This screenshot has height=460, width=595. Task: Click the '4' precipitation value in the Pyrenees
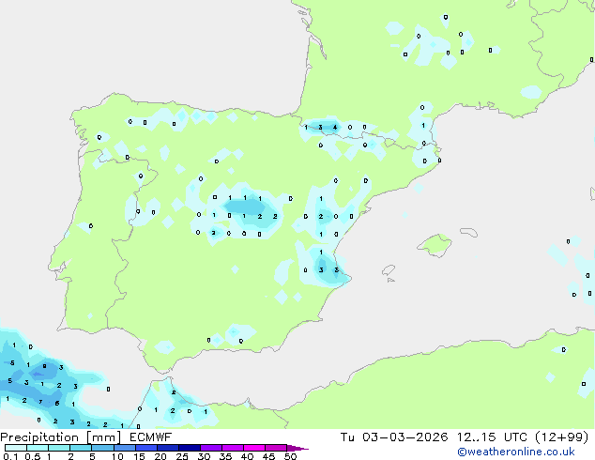click(x=335, y=127)
